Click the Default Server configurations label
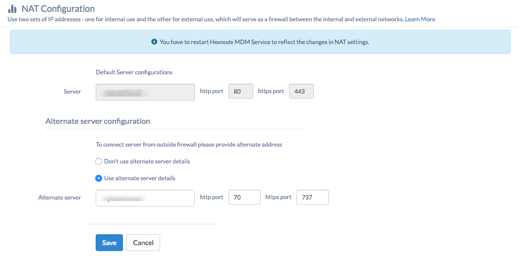Image resolution: width=519 pixels, height=258 pixels. (x=134, y=72)
